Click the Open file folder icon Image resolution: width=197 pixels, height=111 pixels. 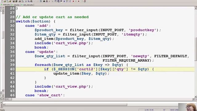[x=5, y=1]
